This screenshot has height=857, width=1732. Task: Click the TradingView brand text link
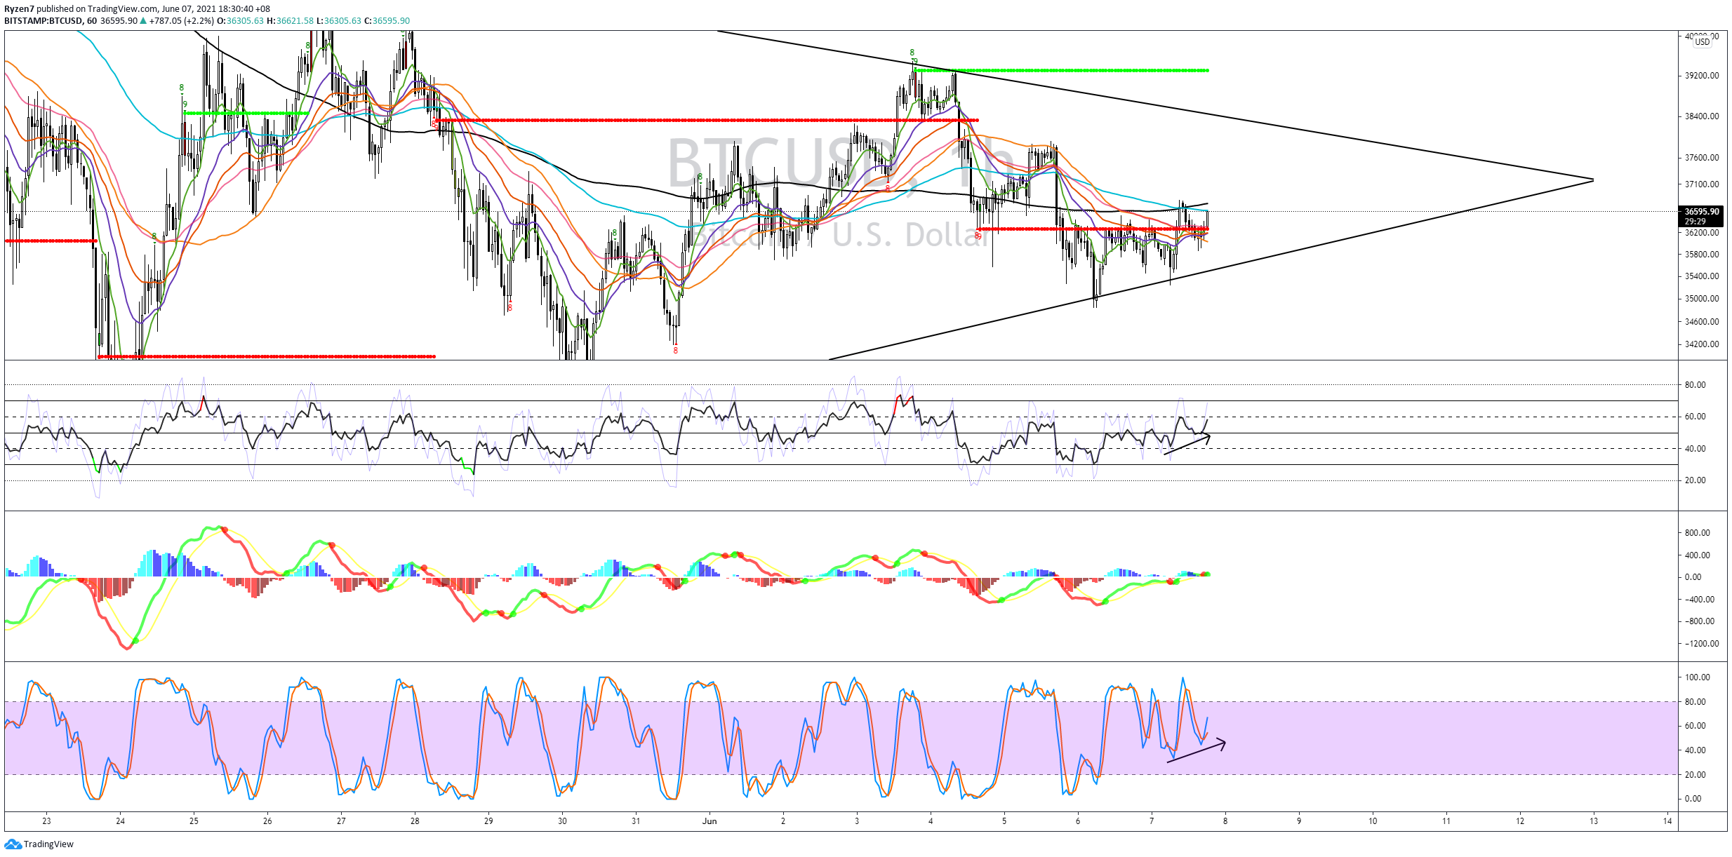pyautogui.click(x=48, y=844)
